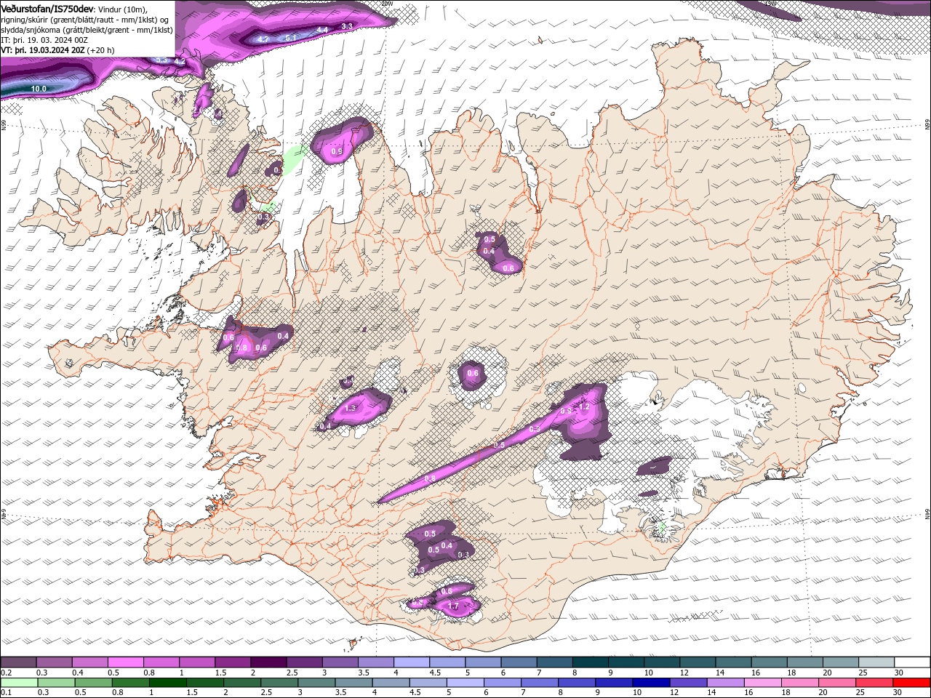Click the 4.4 value label offshore
931x698 pixels.
pos(323,30)
